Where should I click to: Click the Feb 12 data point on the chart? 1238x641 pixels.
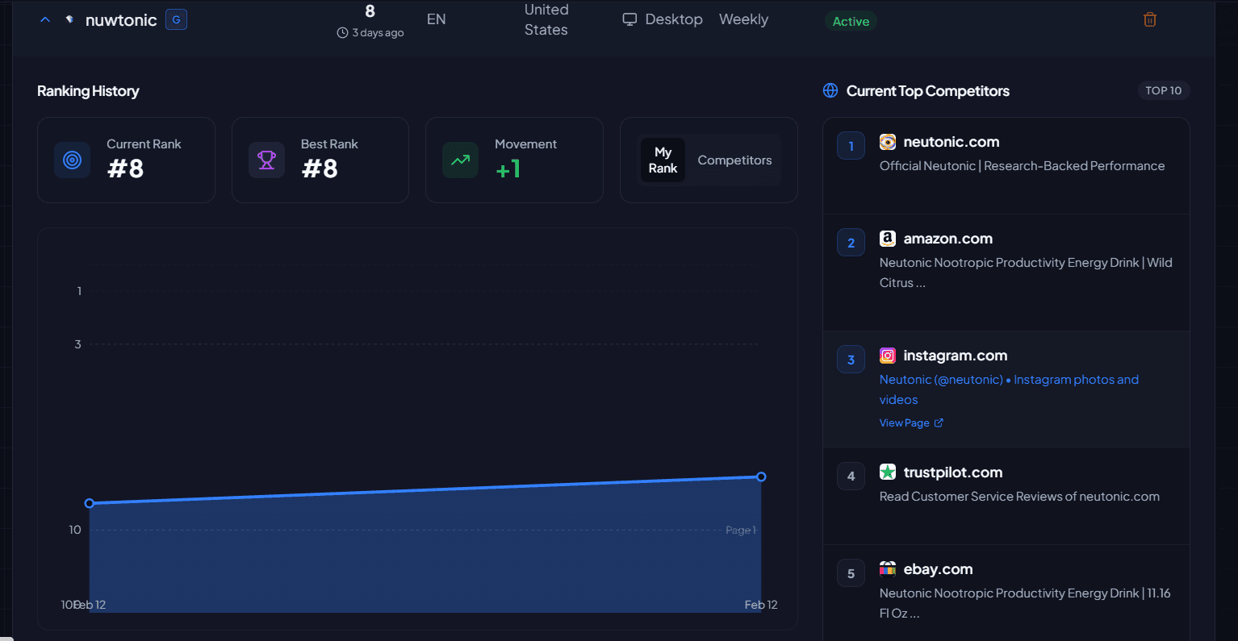coord(760,477)
